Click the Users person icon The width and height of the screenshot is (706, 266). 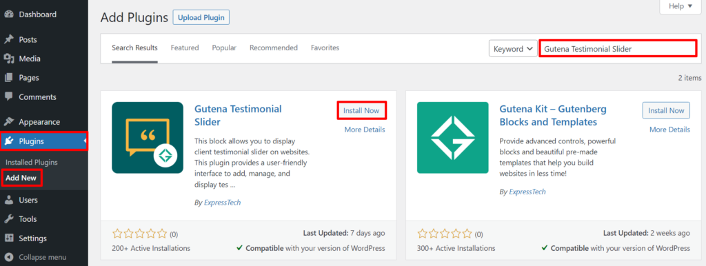(8, 200)
